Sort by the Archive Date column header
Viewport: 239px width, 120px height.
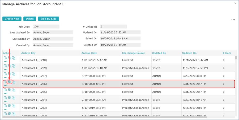click(x=89, y=53)
